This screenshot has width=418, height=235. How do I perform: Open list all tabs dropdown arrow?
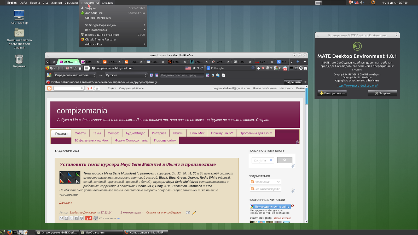(x=305, y=62)
